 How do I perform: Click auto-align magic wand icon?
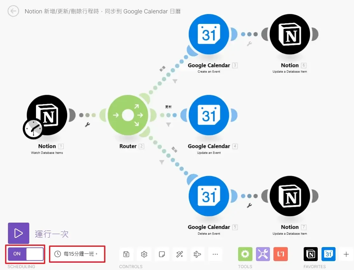click(x=180, y=254)
